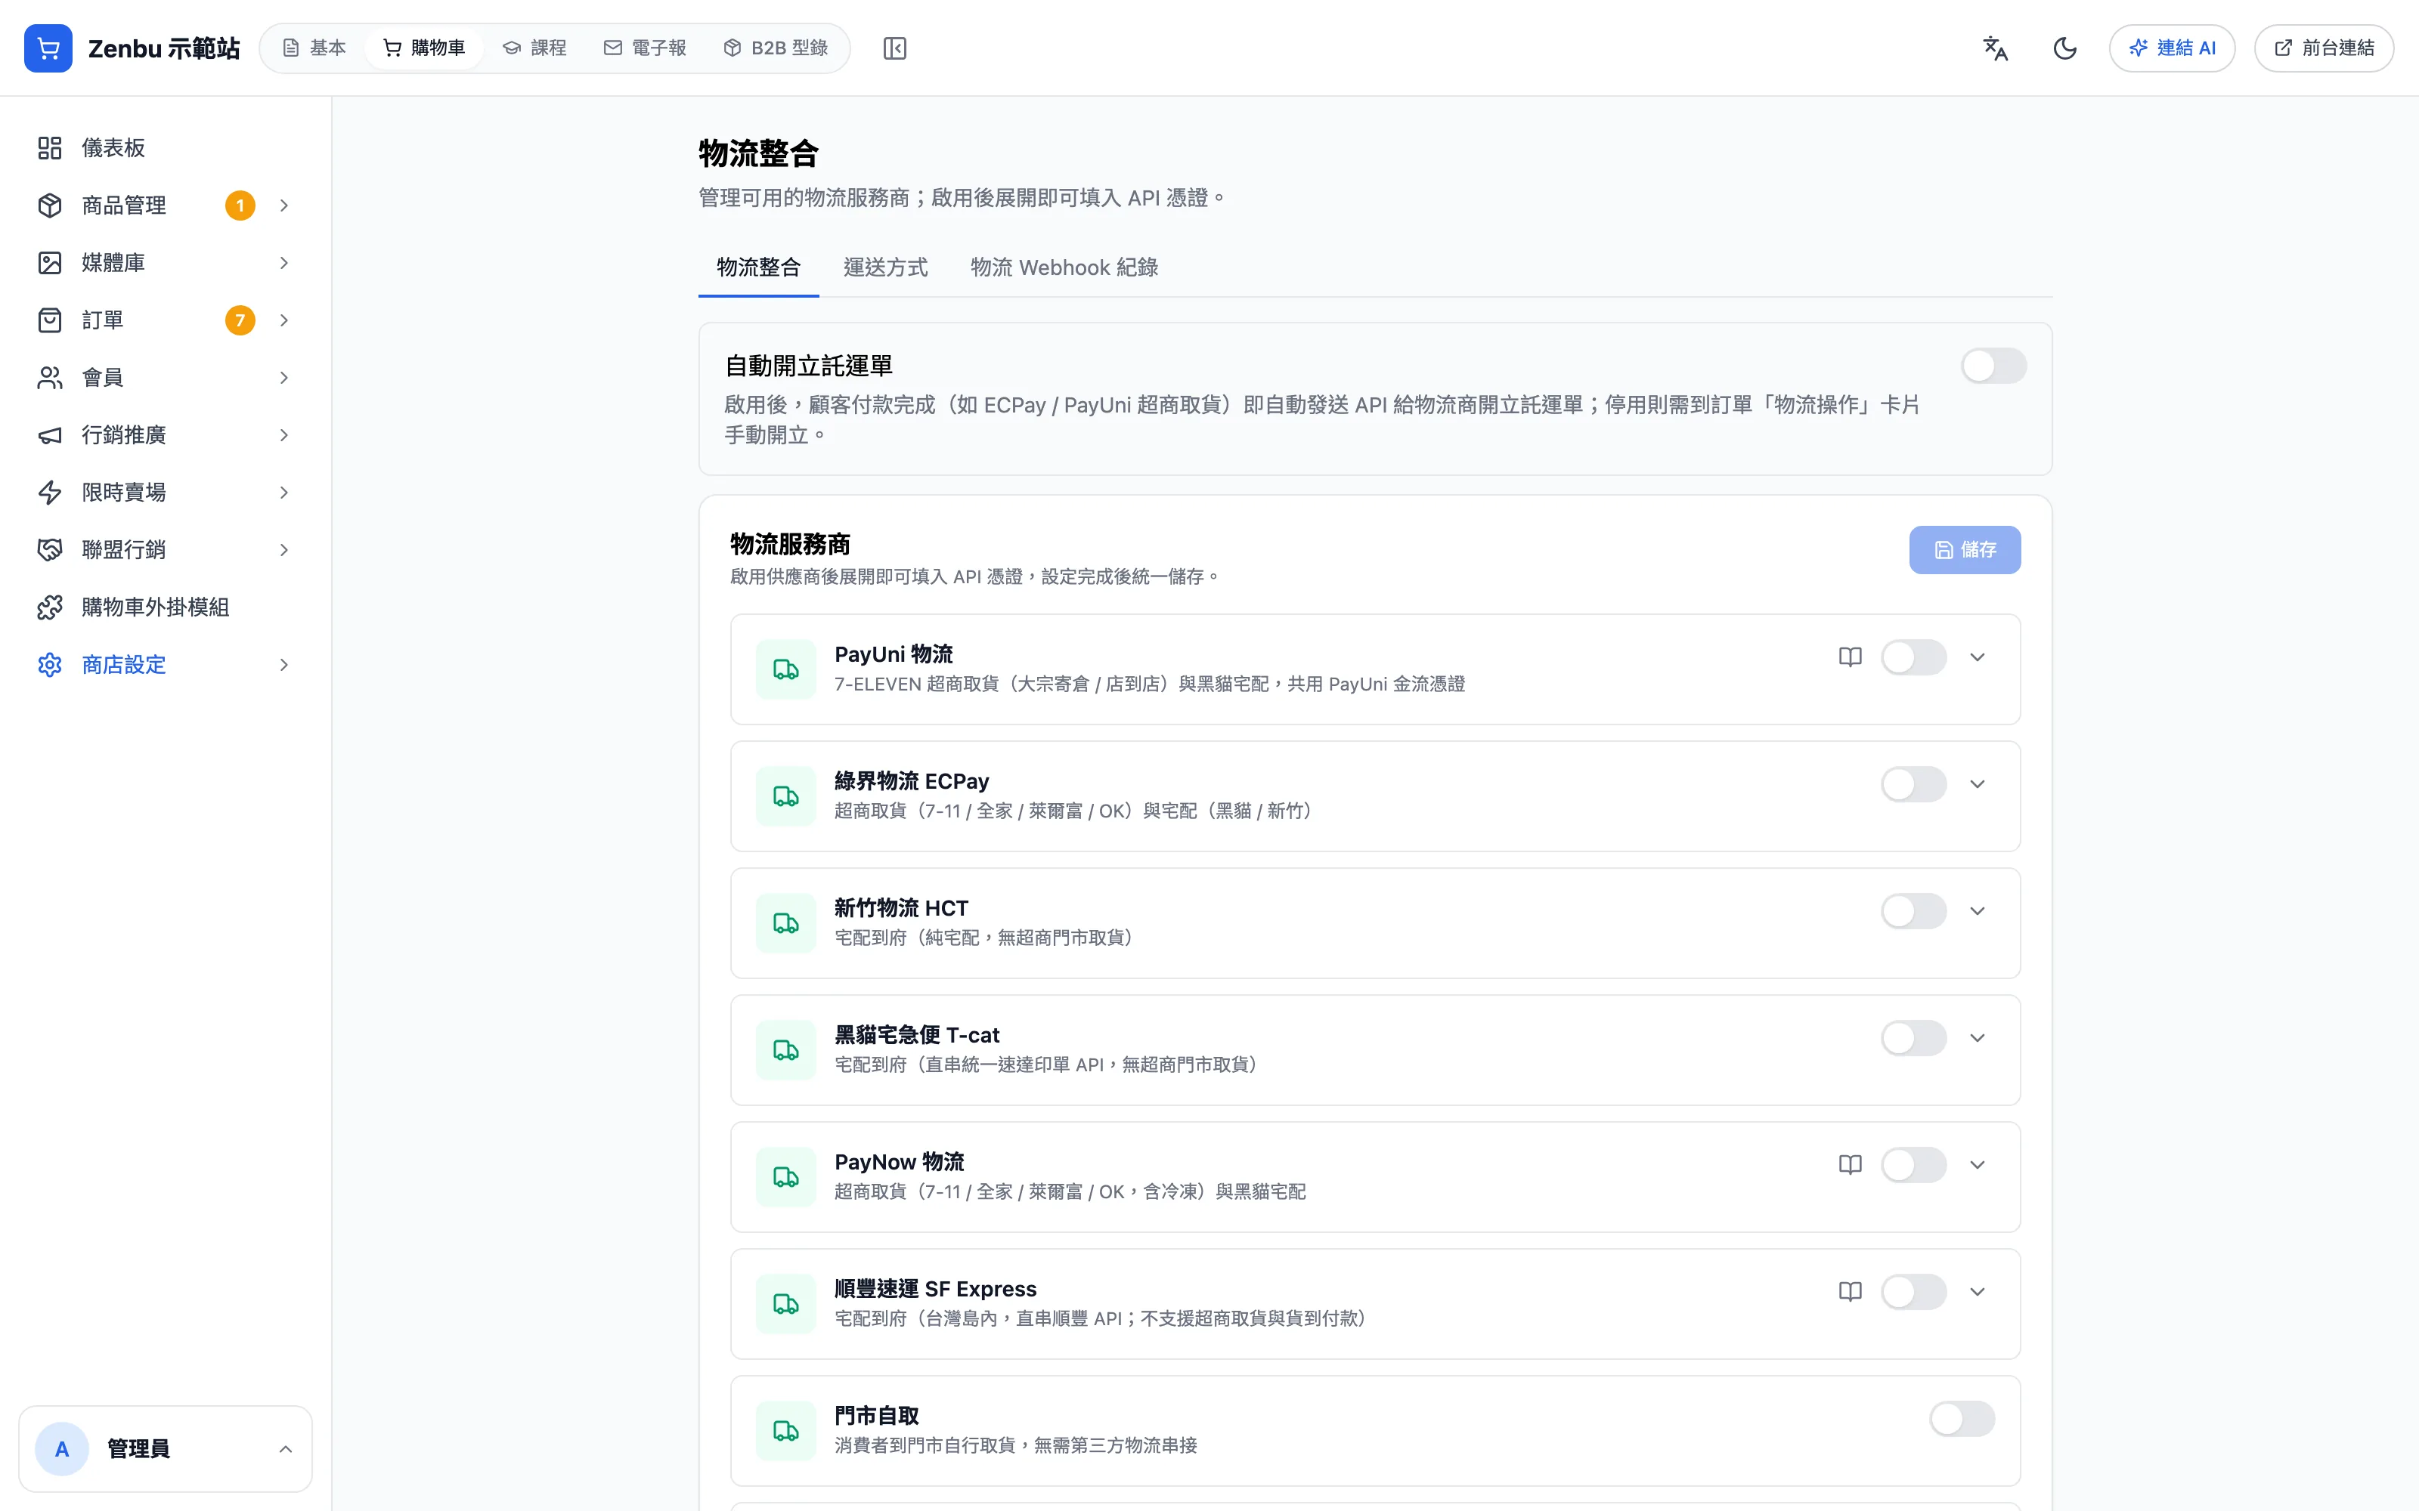This screenshot has height=1511, width=2419.
Task: Click the 行銷推廣 megaphone icon
Action: pos(50,434)
